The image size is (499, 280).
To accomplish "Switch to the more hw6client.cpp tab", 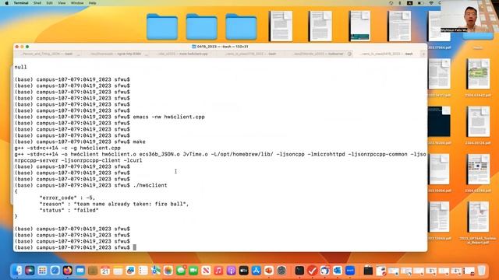I will pyautogui.click(x=183, y=54).
